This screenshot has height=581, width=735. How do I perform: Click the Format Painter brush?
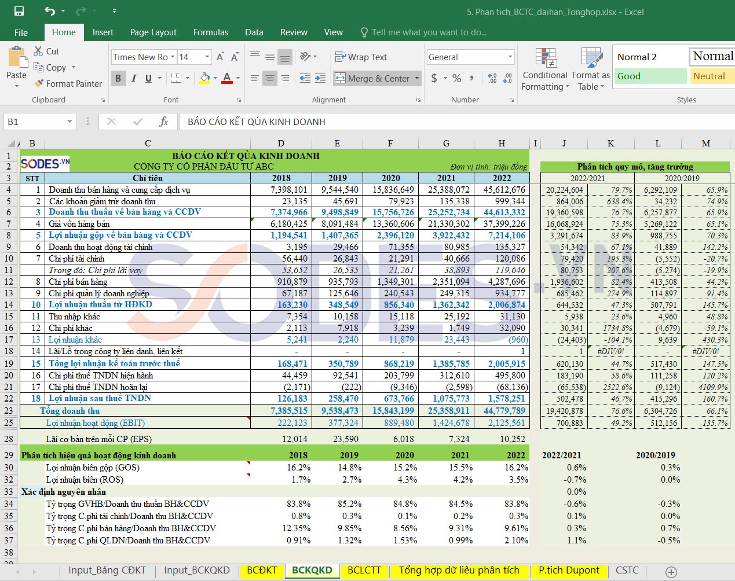pos(39,84)
